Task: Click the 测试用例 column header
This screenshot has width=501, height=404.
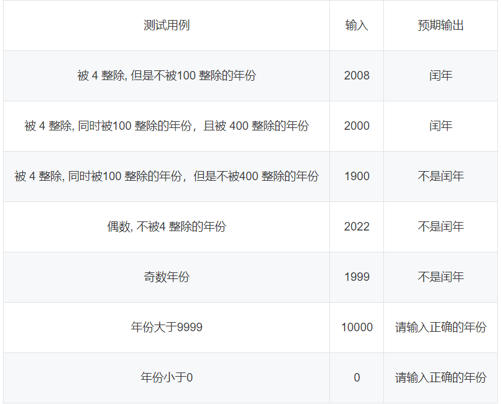Action: tap(166, 25)
